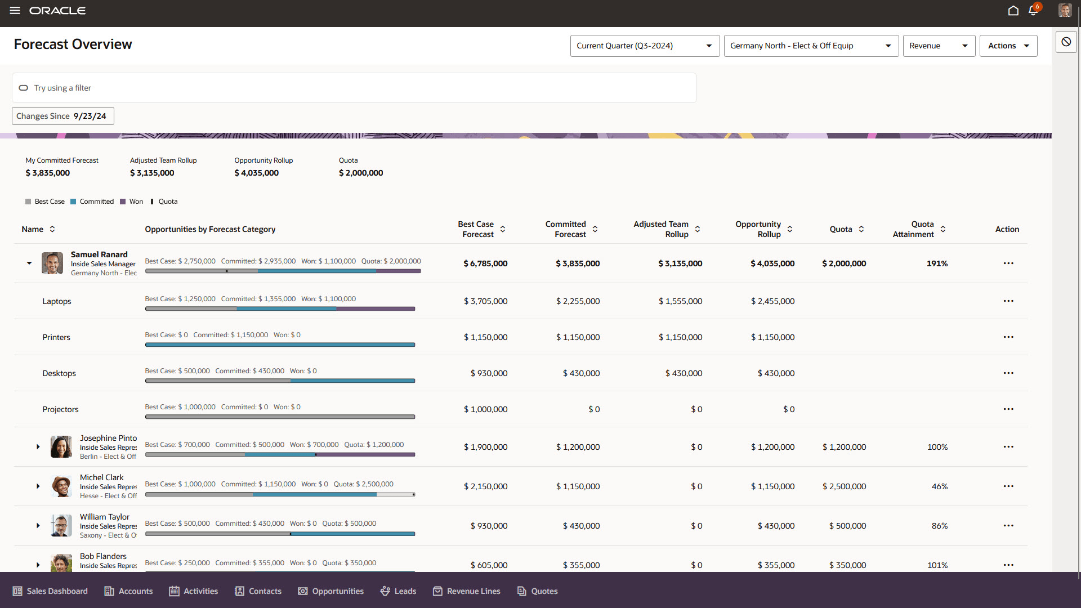Click the Changes Since 9/23/24 button
This screenshot has width=1081, height=608.
click(62, 116)
